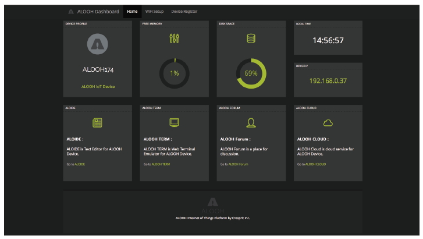
Task: Click the device profile avatar icon
Action: tap(97, 43)
